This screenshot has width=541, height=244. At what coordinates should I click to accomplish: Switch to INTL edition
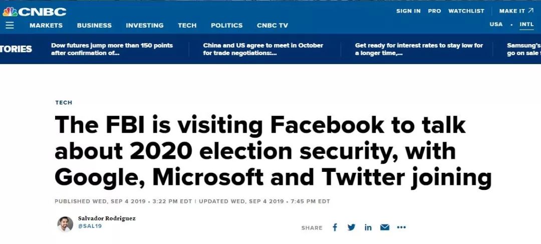[x=526, y=25]
